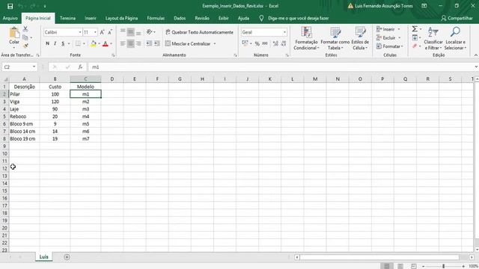Open the Calibri font name dropdown
The width and height of the screenshot is (479, 269).
(x=80, y=32)
